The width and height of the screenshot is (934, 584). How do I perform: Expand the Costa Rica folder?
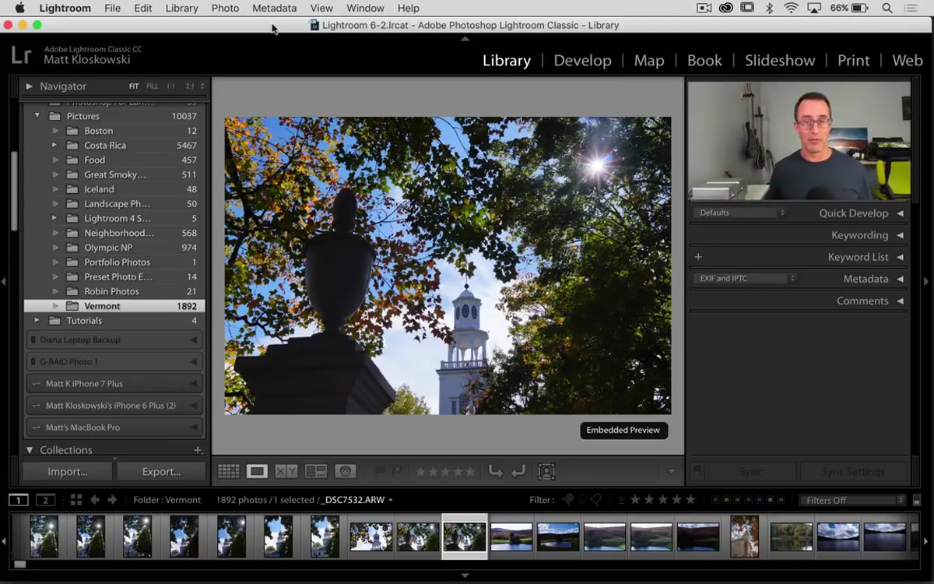[54, 146]
